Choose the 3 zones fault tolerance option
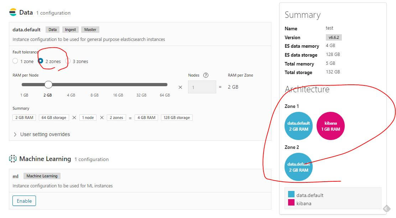 click(x=68, y=61)
